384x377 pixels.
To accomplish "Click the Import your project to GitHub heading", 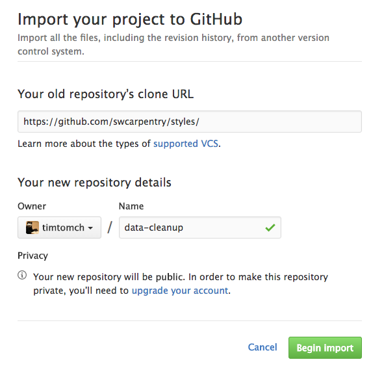I will tap(130, 19).
